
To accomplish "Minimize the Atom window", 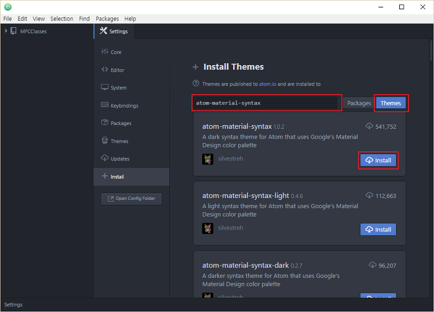I will click(x=381, y=7).
